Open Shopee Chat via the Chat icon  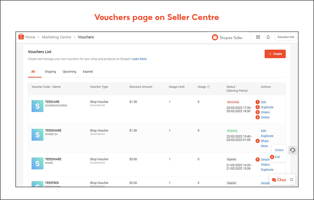tap(279, 180)
